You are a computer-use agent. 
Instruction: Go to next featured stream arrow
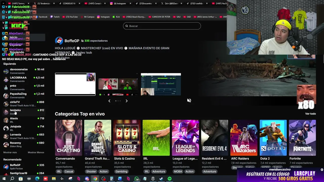coord(127,101)
